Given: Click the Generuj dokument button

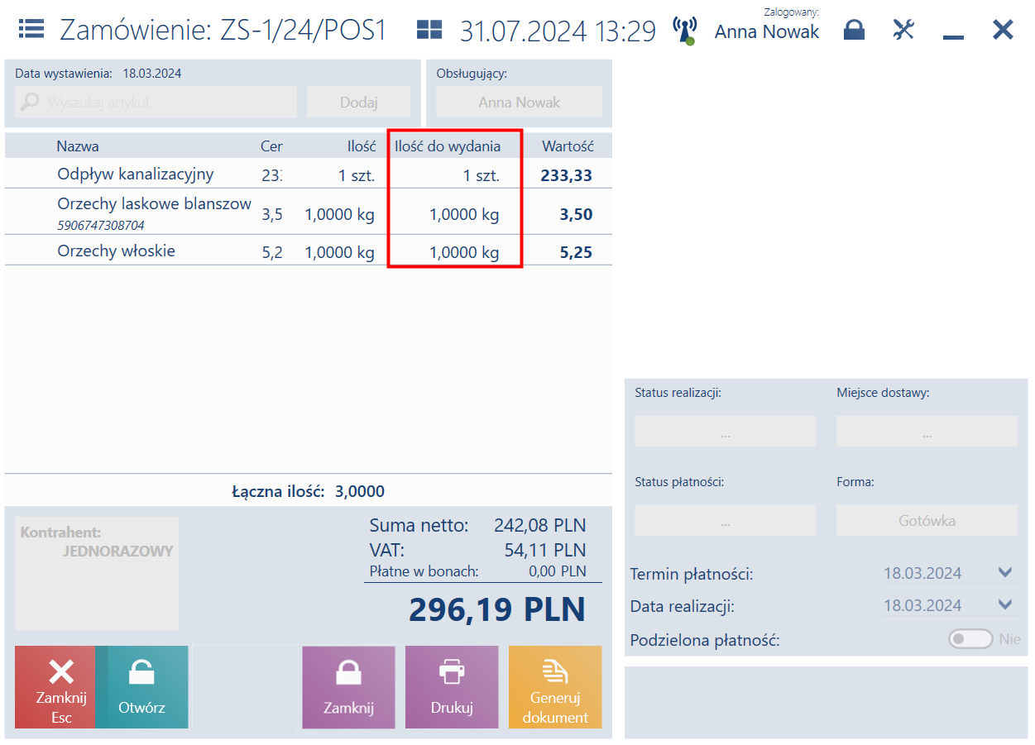Looking at the screenshot, I should (x=555, y=687).
